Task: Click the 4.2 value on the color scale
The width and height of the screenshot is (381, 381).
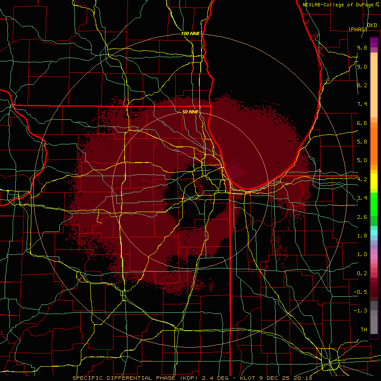Action: (362, 179)
